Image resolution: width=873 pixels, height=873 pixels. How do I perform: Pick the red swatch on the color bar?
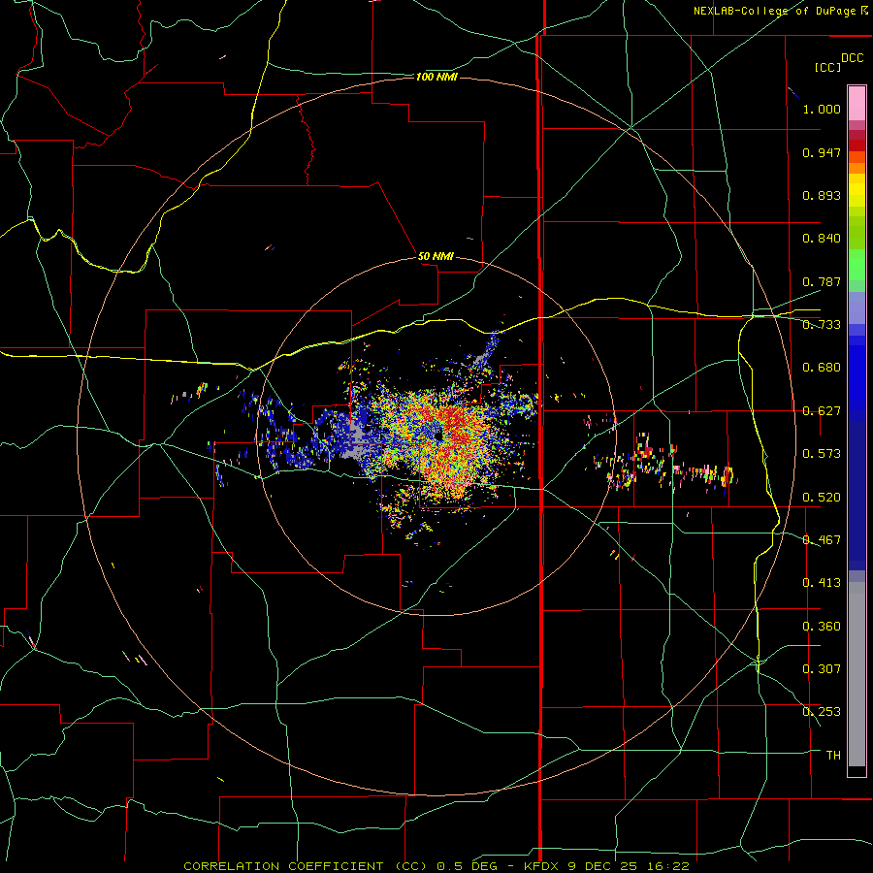pyautogui.click(x=857, y=145)
